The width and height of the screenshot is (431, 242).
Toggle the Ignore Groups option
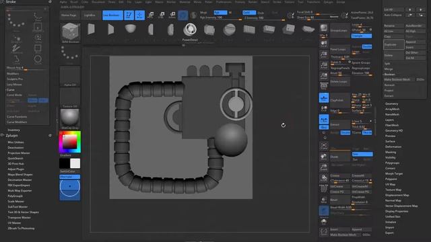361,63
